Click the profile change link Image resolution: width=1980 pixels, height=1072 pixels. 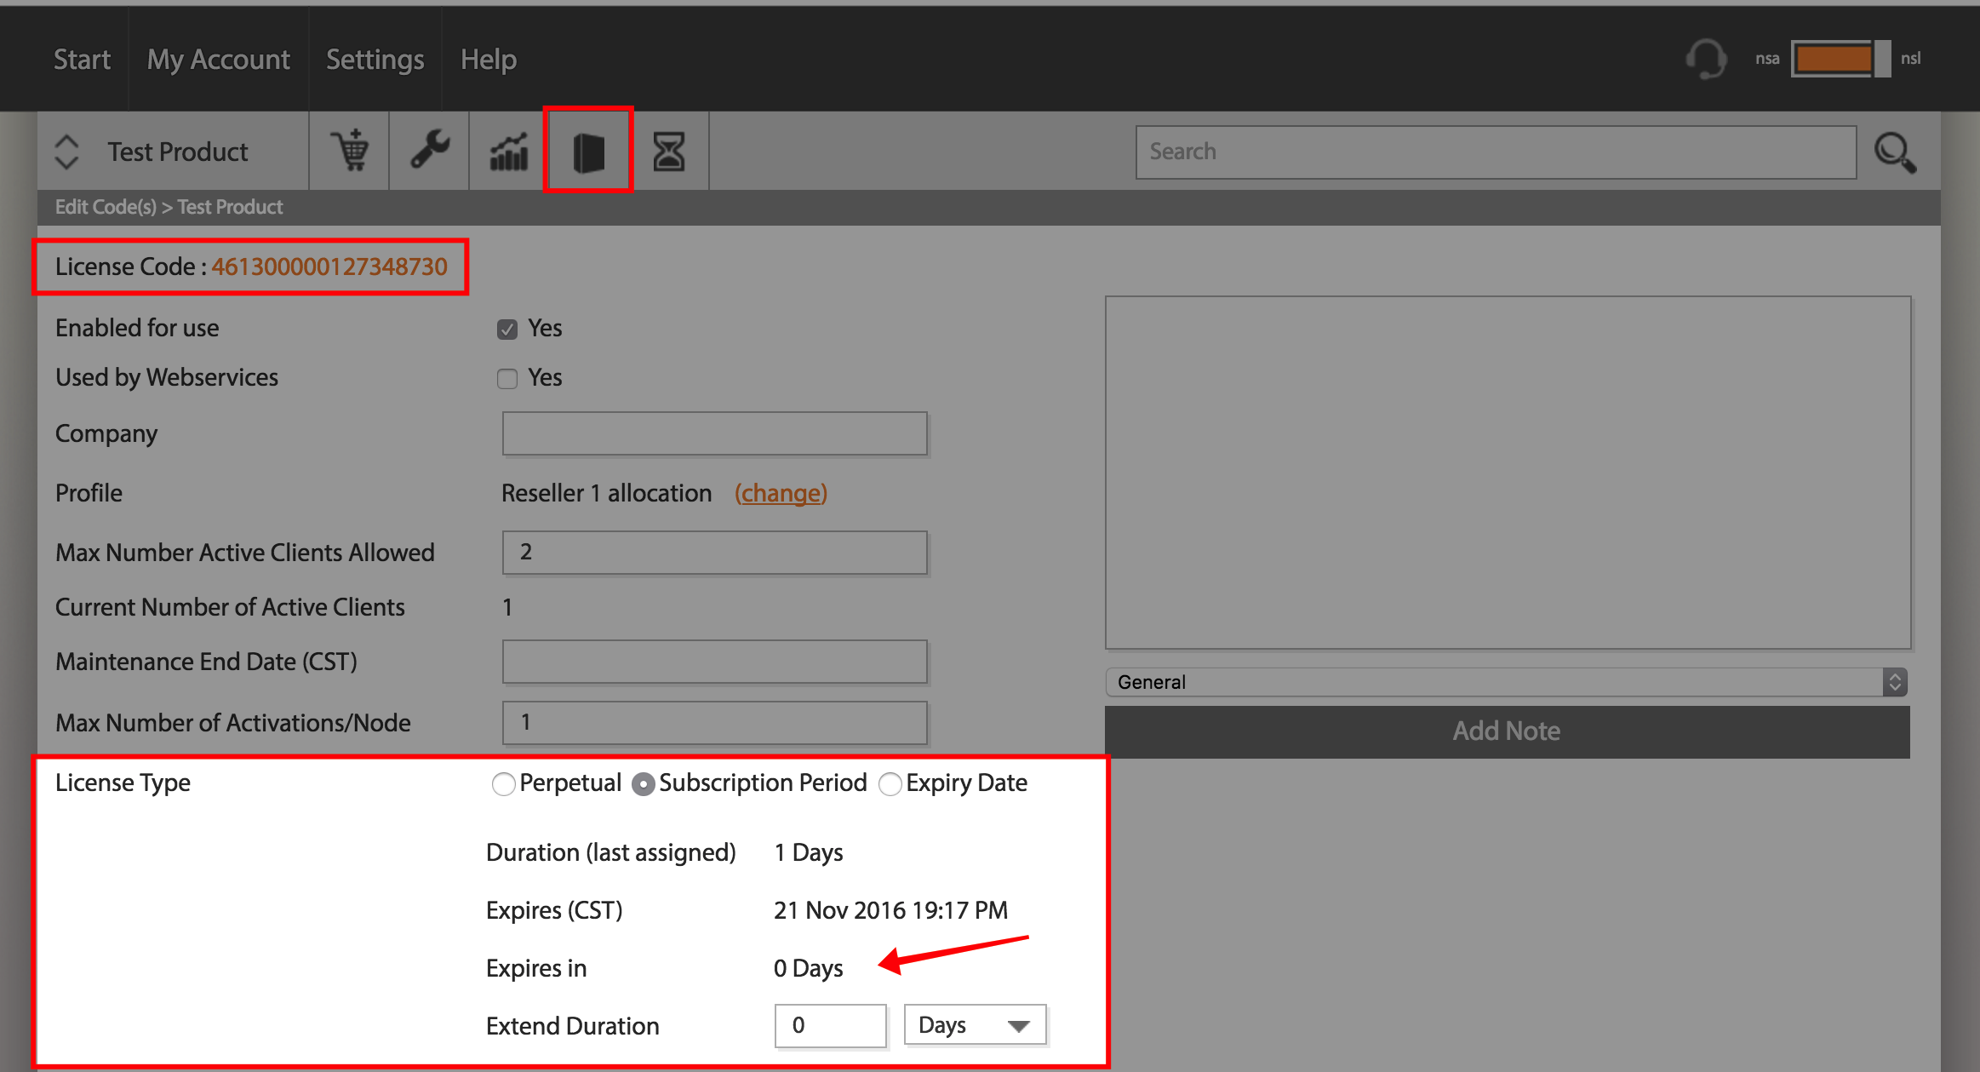781,493
